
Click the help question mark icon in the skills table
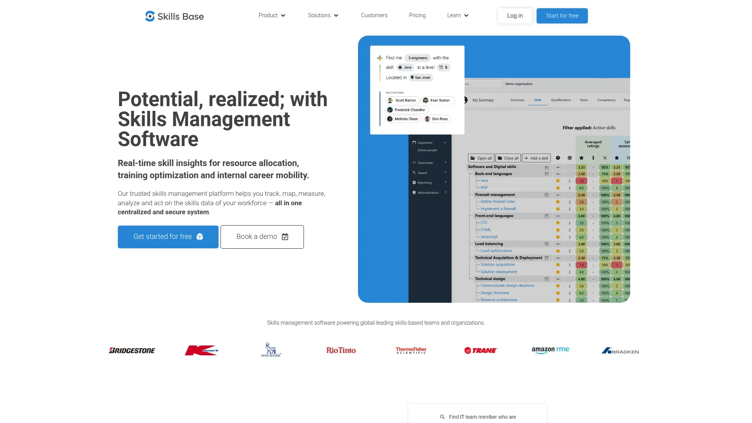tap(558, 158)
